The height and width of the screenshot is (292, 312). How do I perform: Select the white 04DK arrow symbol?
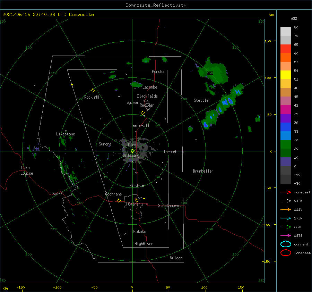286,201
